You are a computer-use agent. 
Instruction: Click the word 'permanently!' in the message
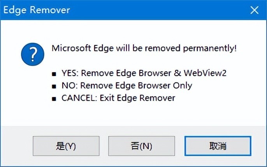(210, 49)
